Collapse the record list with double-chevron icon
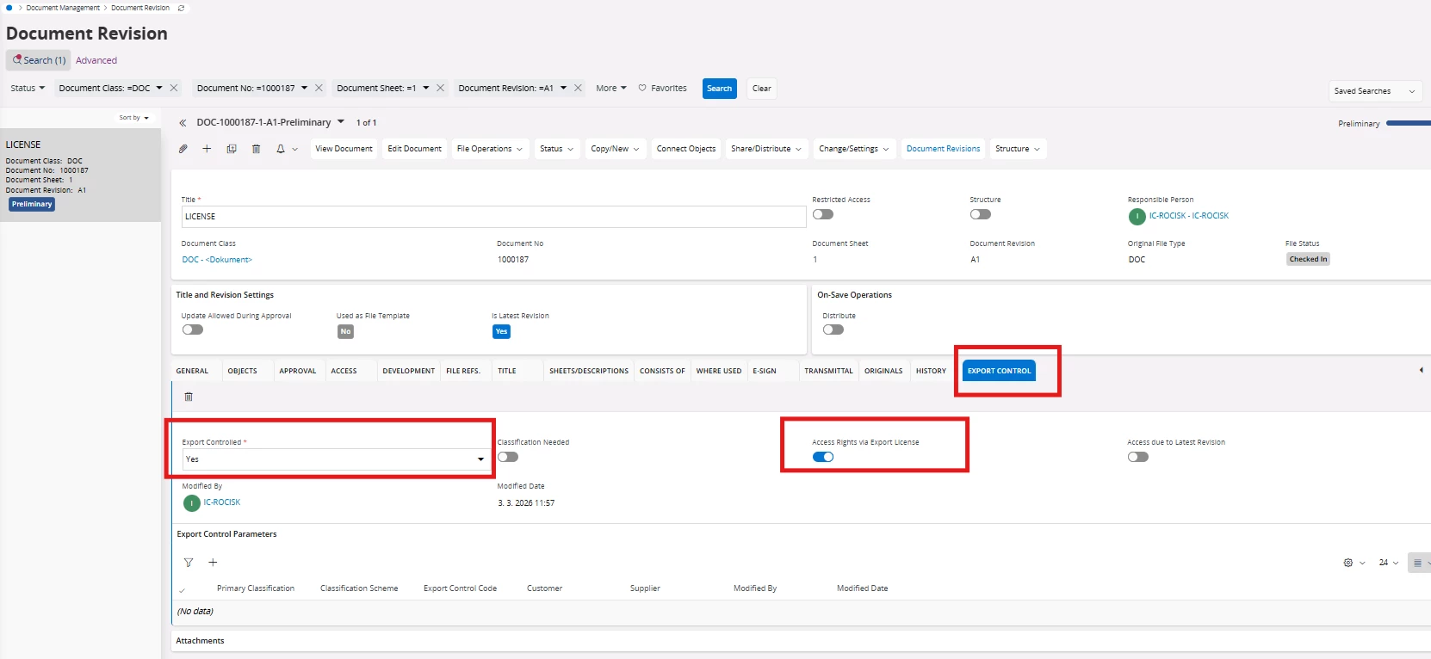Screen dimensions: 1431x659 click(x=183, y=123)
